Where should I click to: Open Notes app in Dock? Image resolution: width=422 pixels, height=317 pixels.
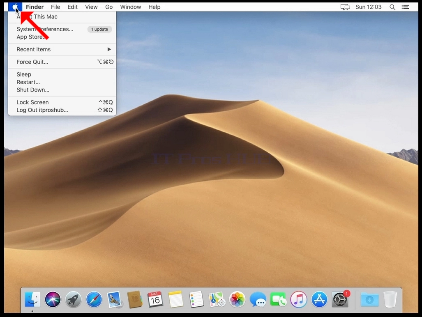[x=176, y=299]
